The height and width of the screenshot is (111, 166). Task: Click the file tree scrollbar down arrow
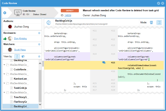click(40, 105)
